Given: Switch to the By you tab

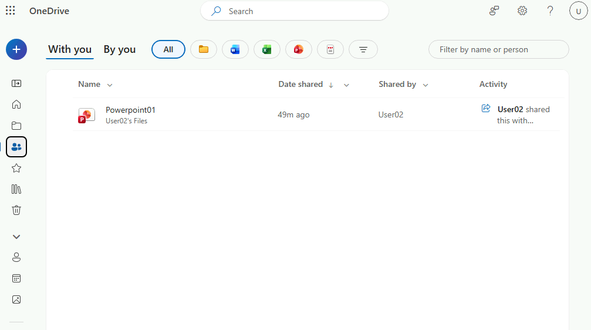Looking at the screenshot, I should click(x=120, y=49).
